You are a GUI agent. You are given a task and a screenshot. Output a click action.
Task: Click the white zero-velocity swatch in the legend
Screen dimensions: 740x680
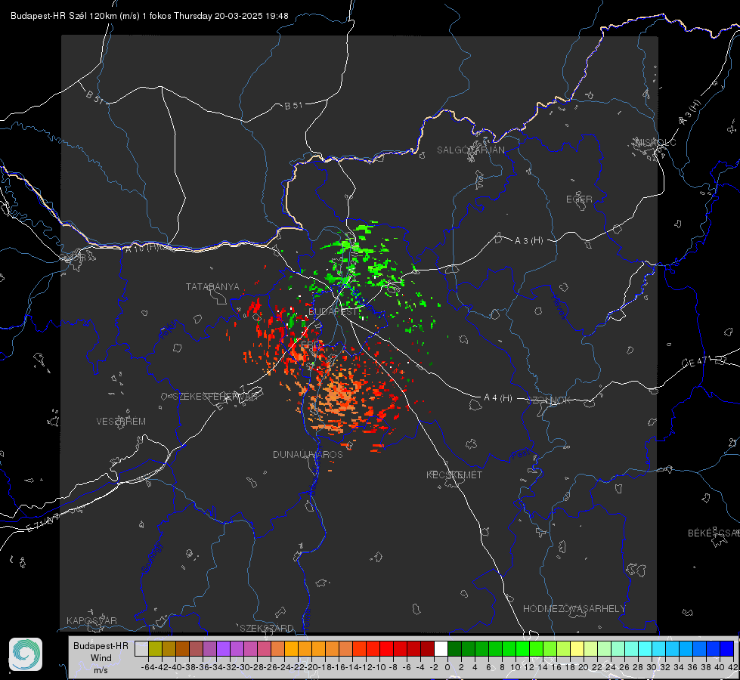441,648
